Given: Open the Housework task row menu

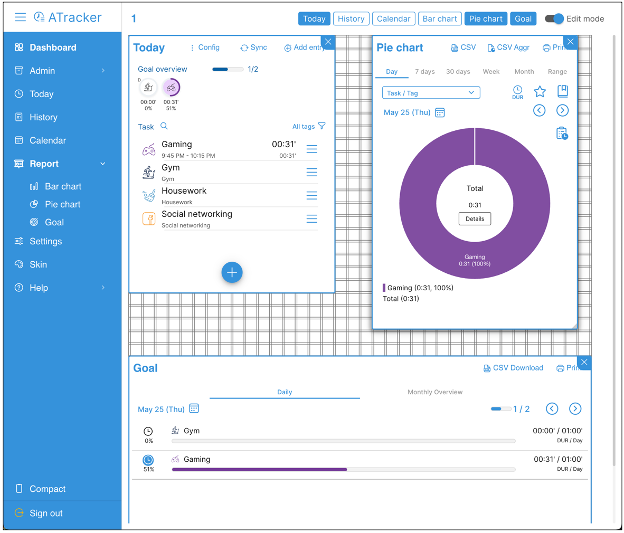Looking at the screenshot, I should (x=312, y=195).
